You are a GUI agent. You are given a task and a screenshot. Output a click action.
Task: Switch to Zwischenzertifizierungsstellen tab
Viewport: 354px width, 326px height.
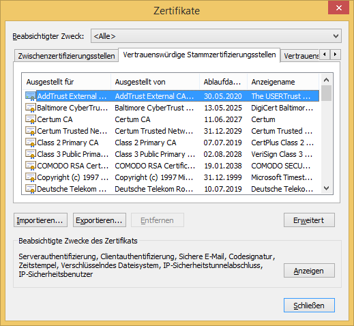[66, 56]
